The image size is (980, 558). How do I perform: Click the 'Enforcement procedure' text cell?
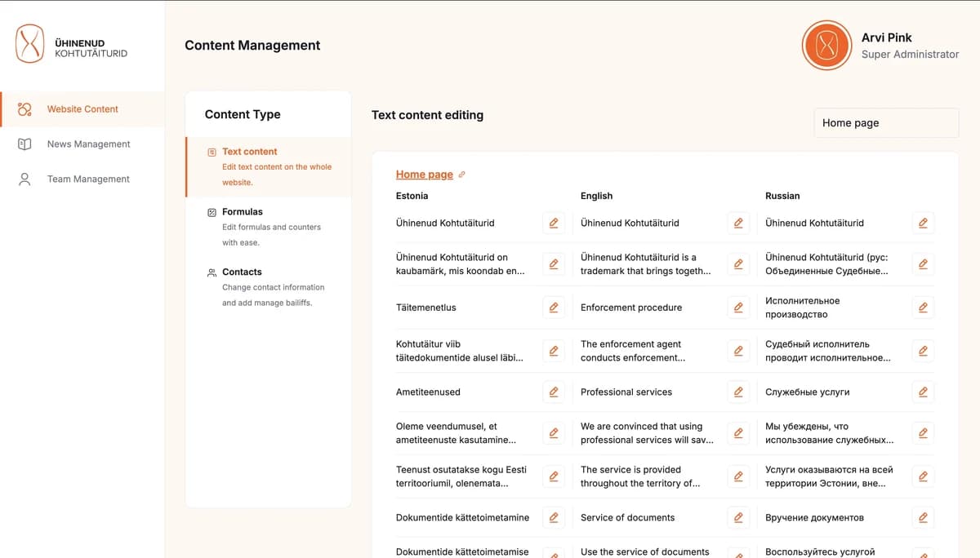coord(630,308)
